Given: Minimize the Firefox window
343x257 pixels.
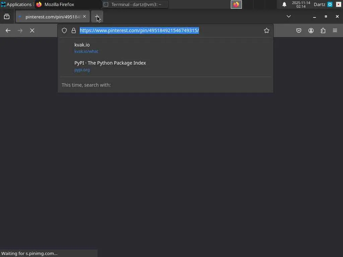Looking at the screenshot, I should 314,17.
